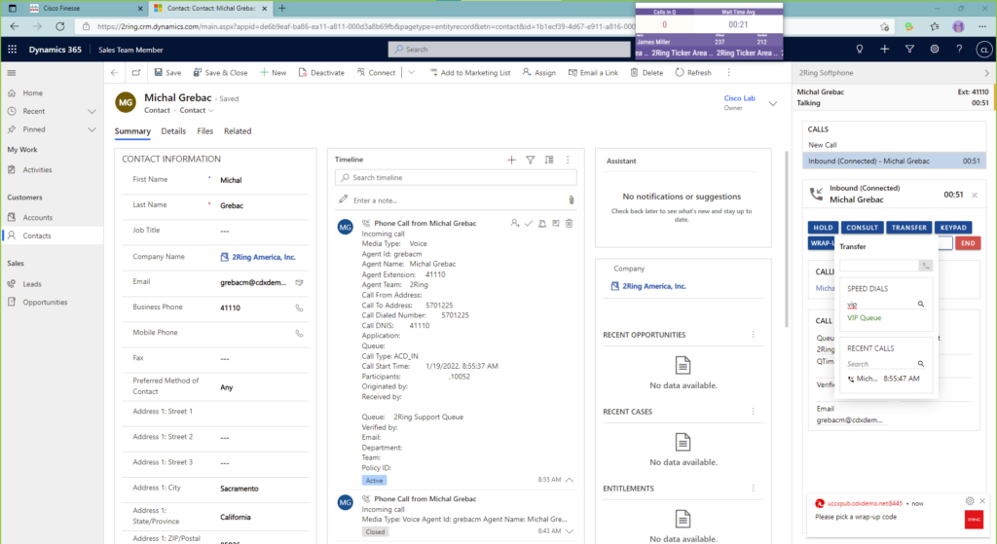997x544 pixels.
Task: Click the CONSULT button
Action: 862,228
